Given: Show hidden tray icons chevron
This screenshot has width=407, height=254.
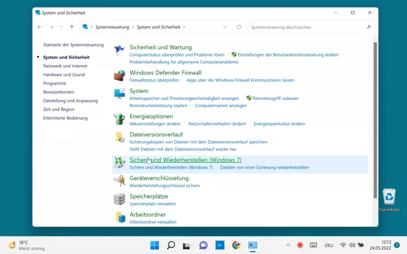Looking at the screenshot, I should point(288,245).
